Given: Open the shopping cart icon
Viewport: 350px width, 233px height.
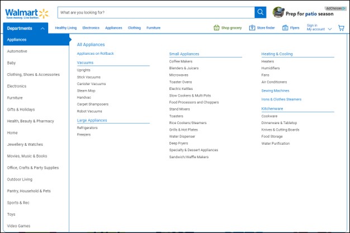Looking at the screenshot, I should click(341, 28).
